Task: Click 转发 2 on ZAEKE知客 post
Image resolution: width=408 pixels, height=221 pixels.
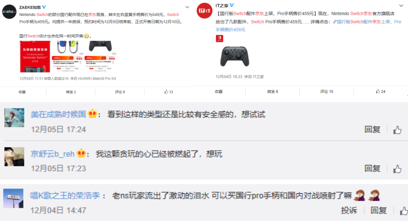Action: click(x=71, y=92)
